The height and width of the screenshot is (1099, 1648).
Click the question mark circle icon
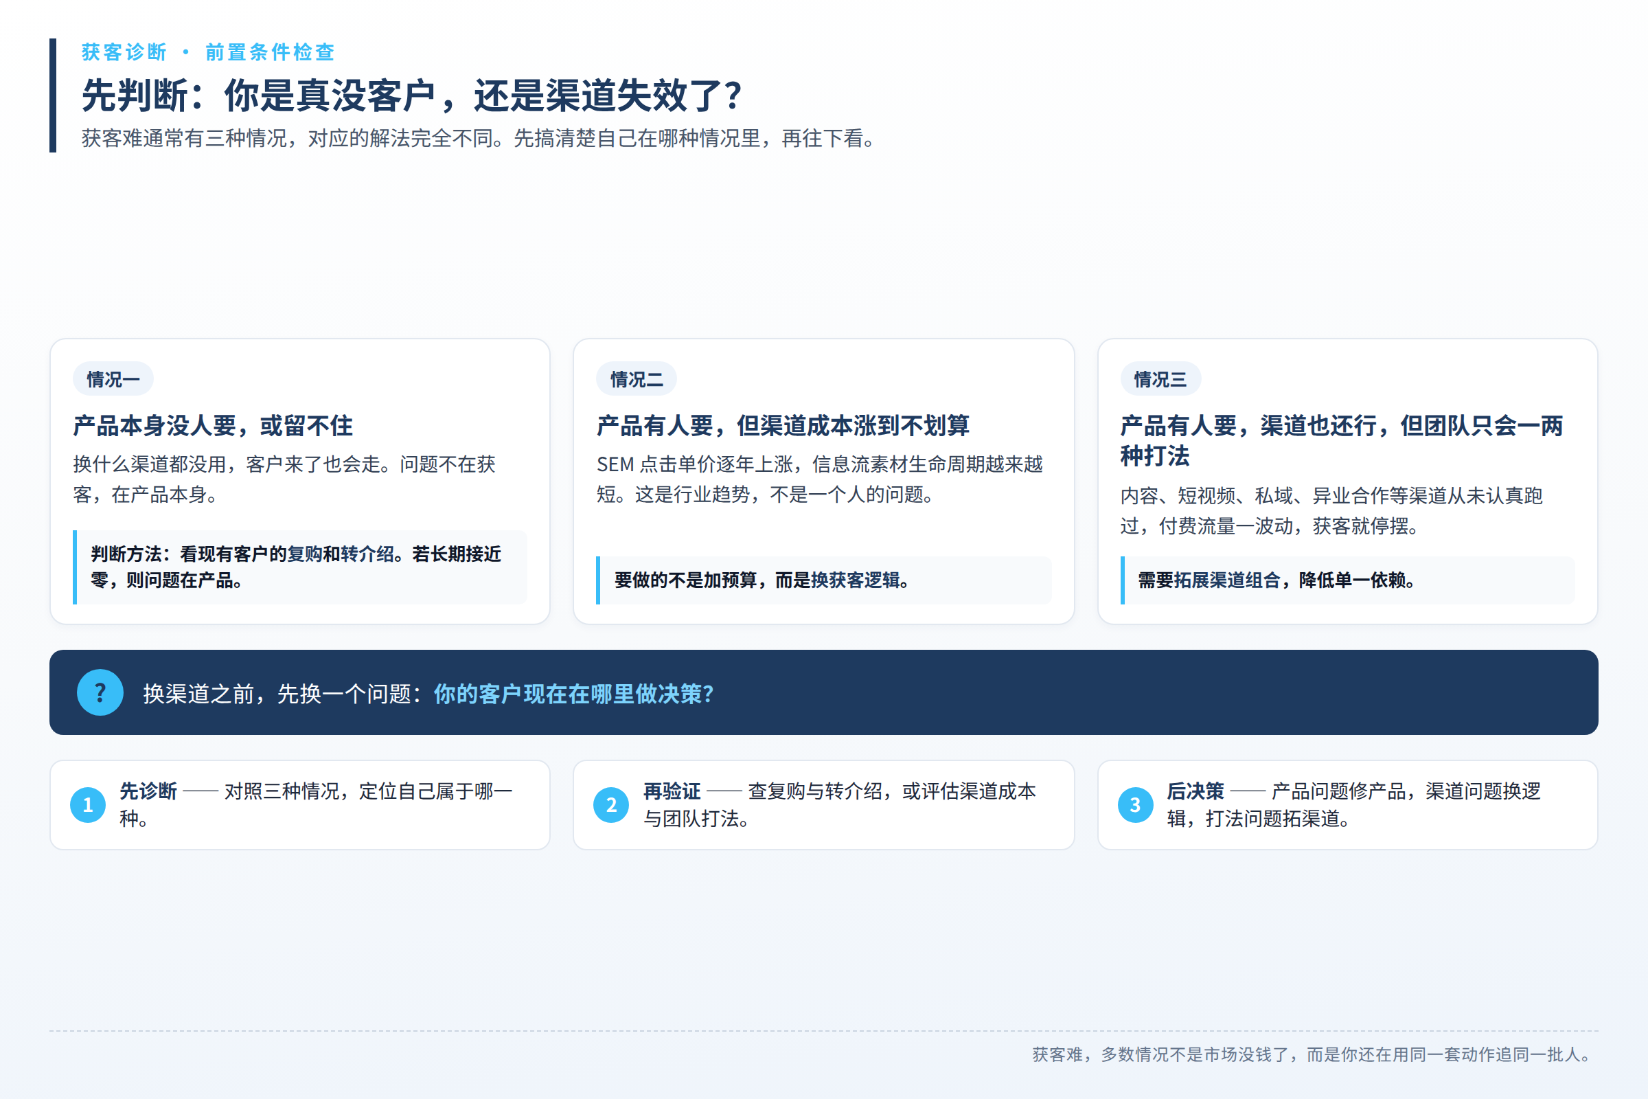point(100,692)
